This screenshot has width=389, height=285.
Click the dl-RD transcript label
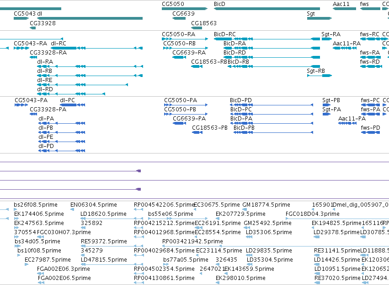[45, 89]
